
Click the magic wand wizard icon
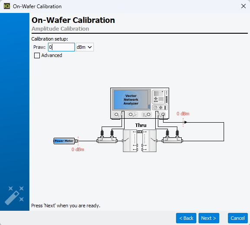(14, 195)
